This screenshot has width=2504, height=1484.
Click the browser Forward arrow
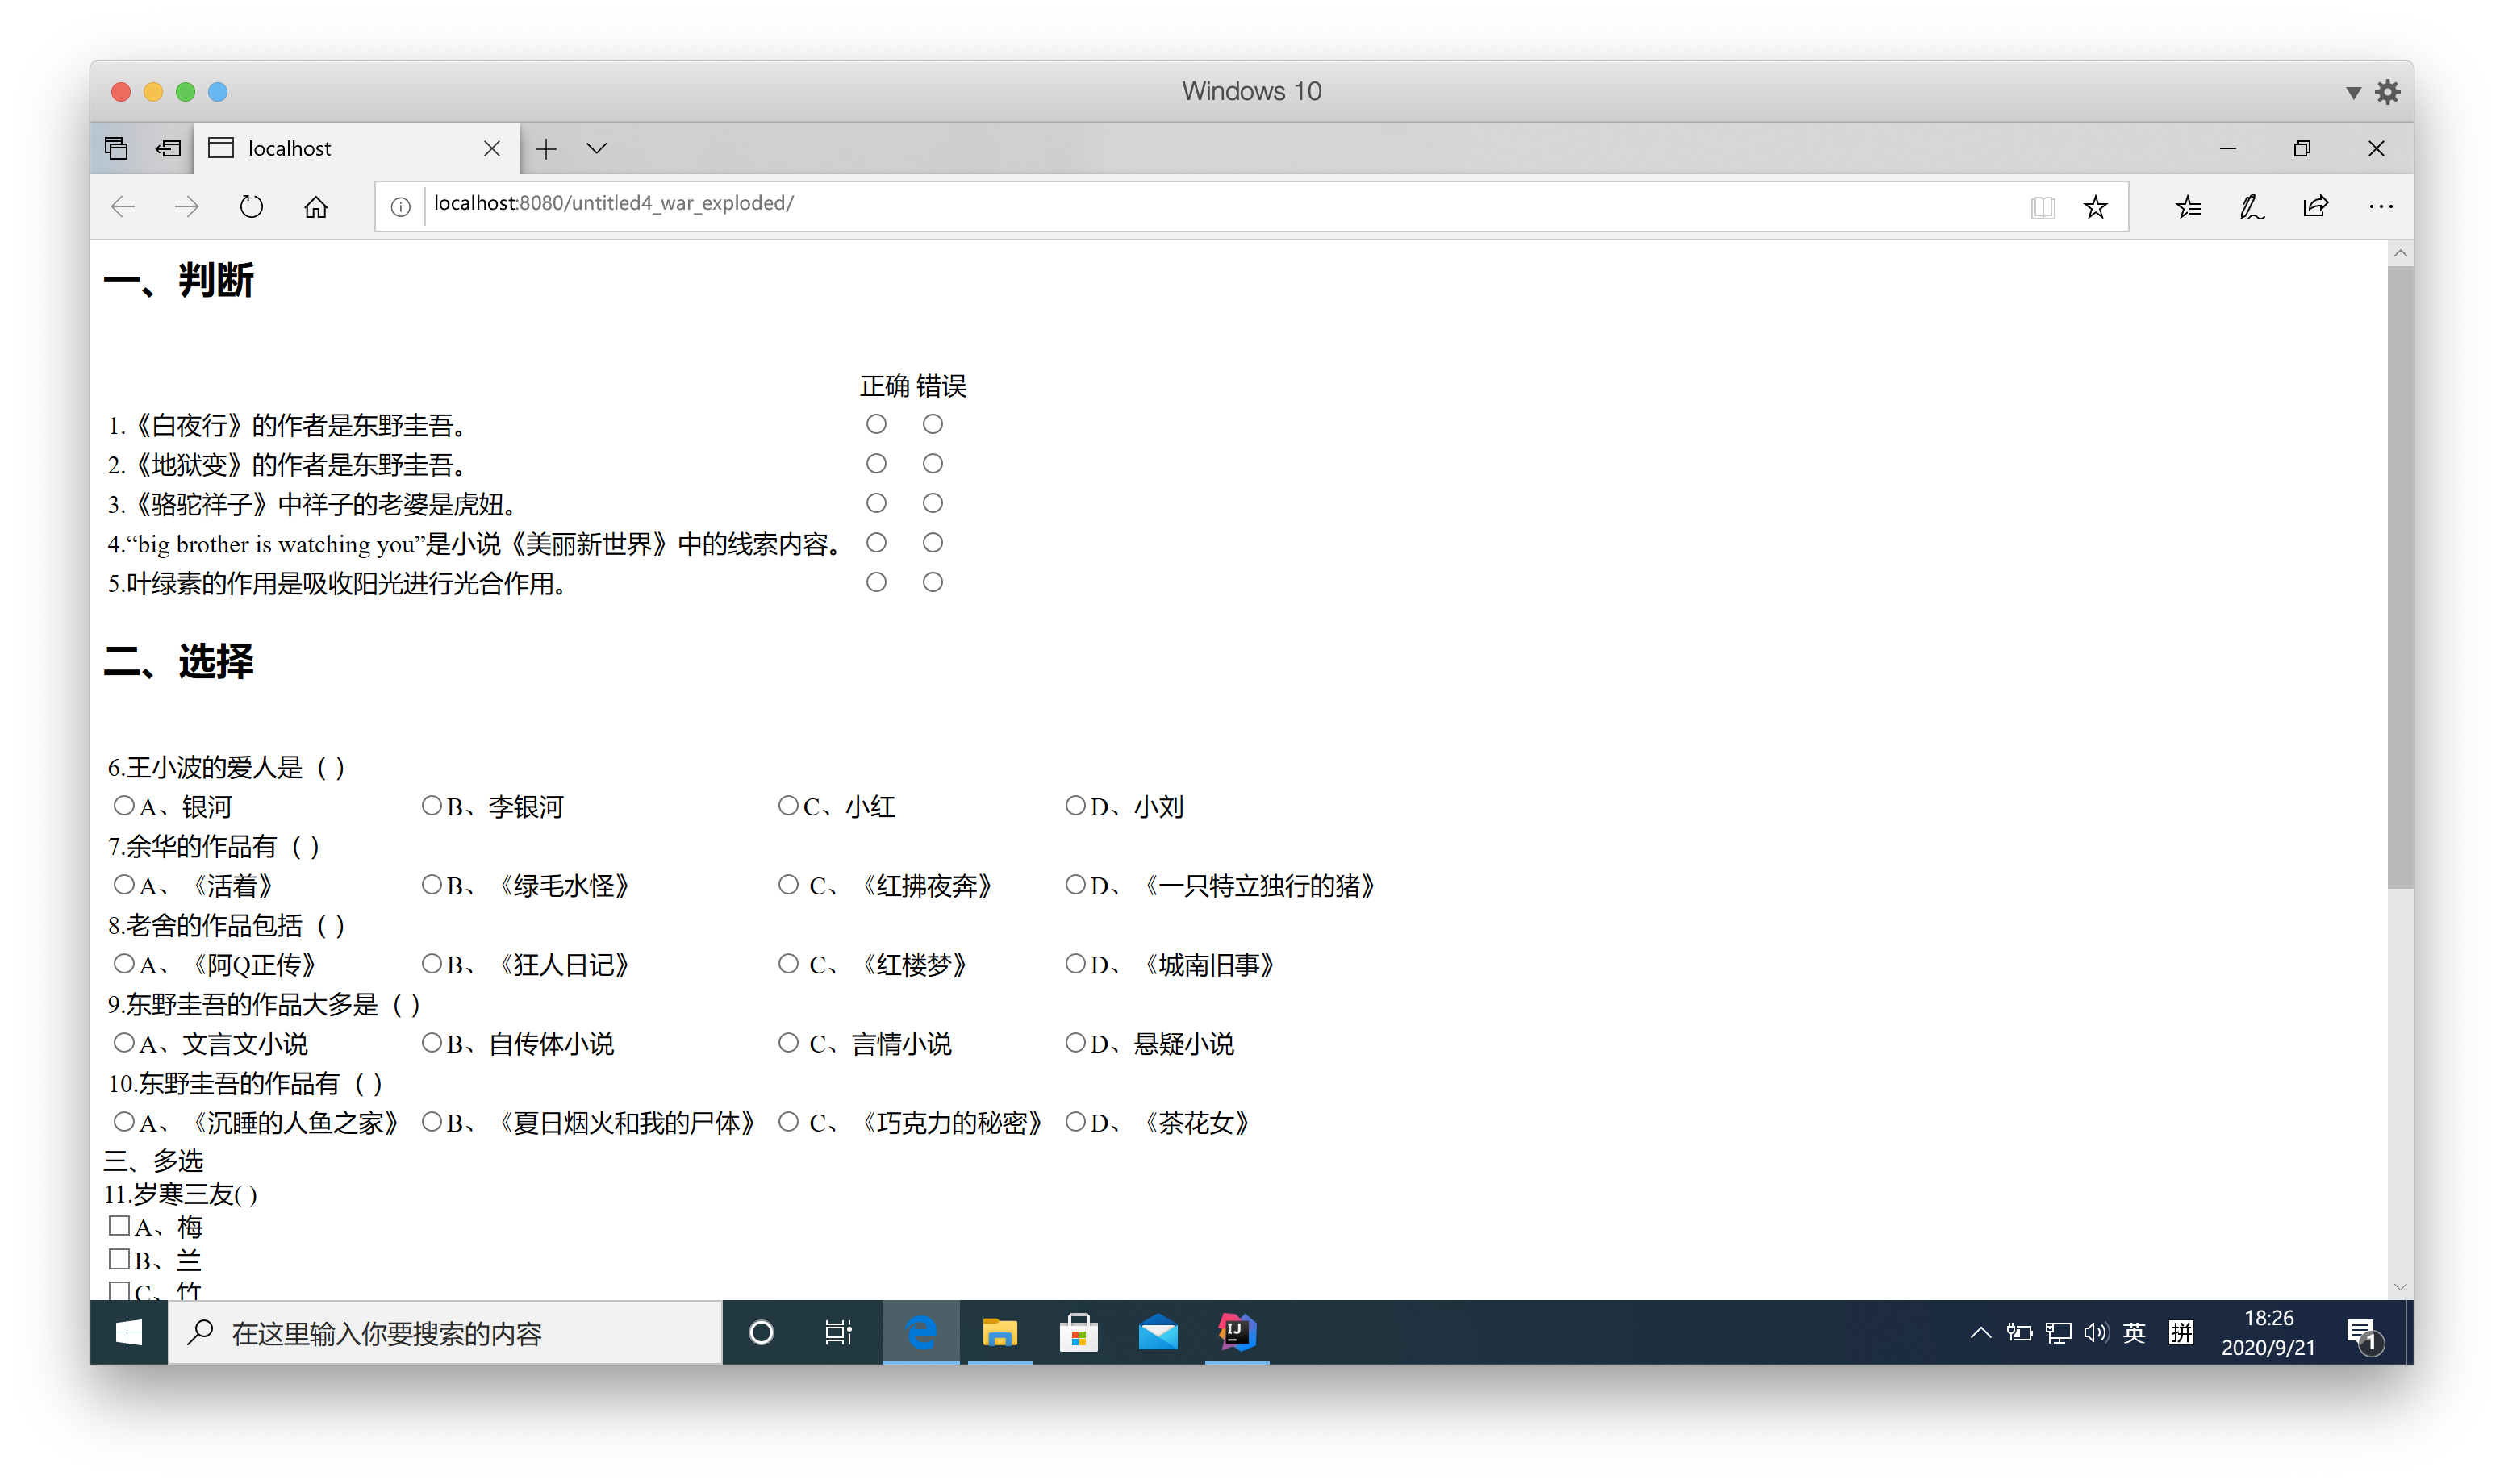[186, 207]
